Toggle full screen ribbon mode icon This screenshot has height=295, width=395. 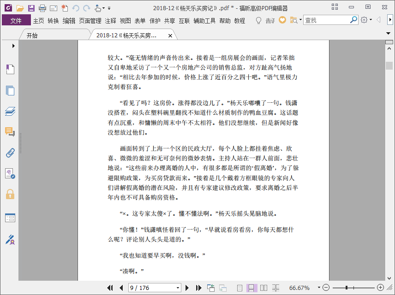tap(335, 7)
